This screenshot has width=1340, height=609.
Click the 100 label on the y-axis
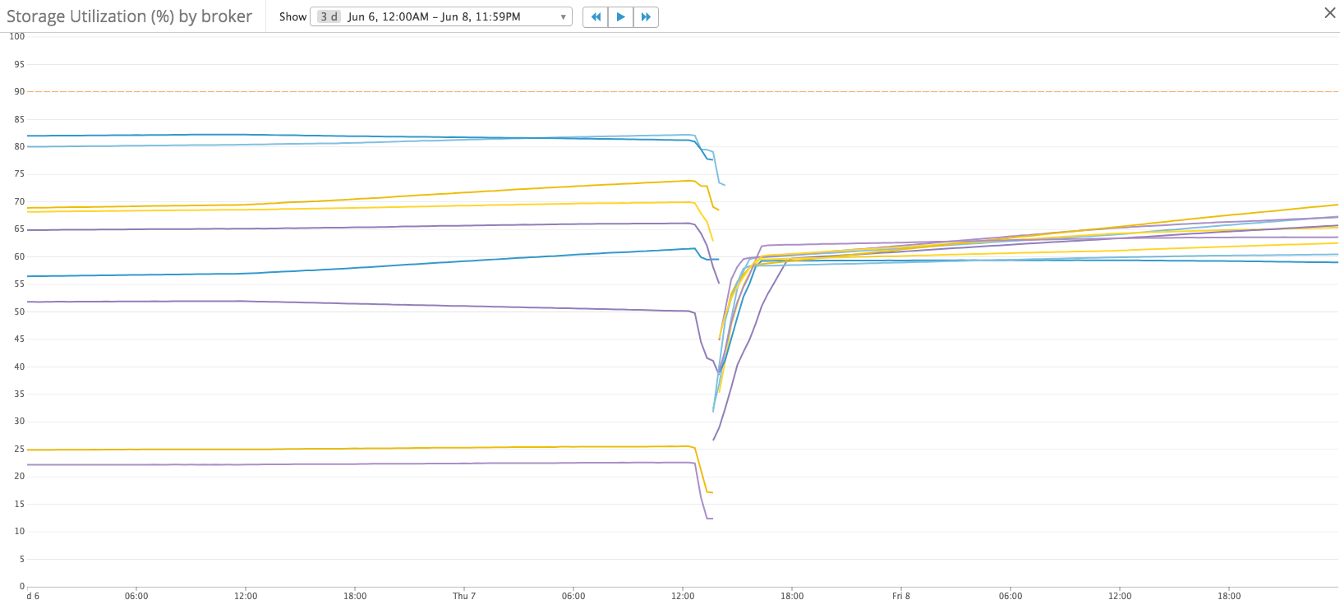17,36
